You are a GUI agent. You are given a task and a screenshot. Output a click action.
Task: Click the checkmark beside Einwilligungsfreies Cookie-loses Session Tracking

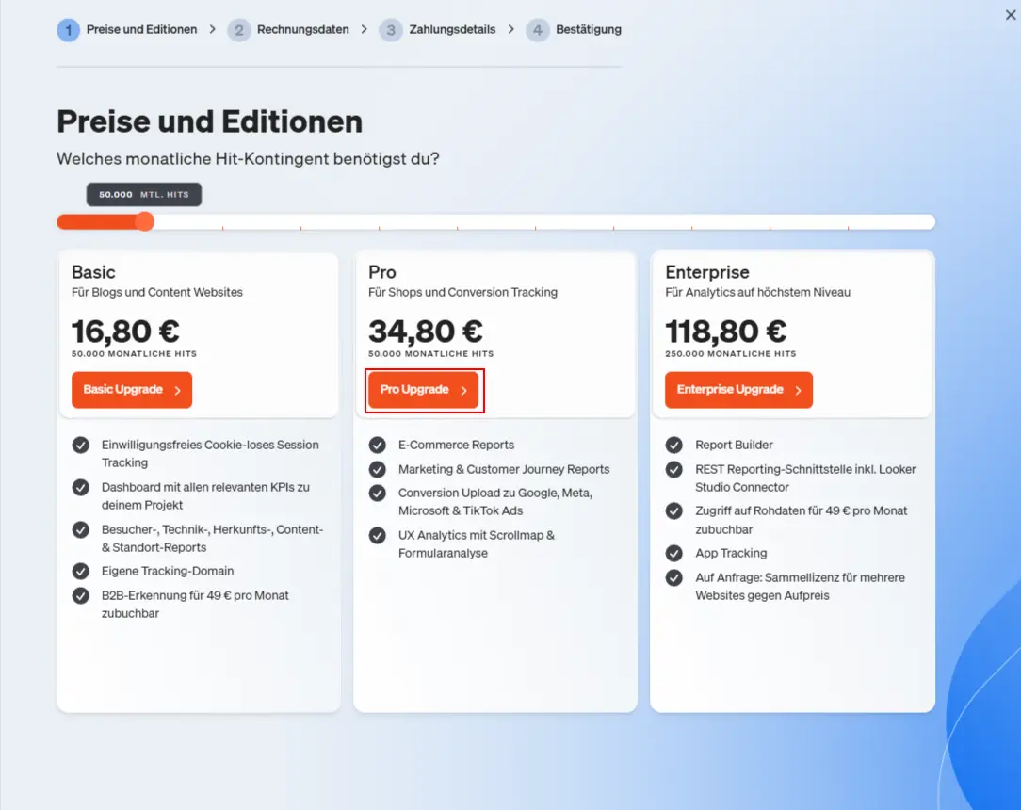(x=80, y=445)
